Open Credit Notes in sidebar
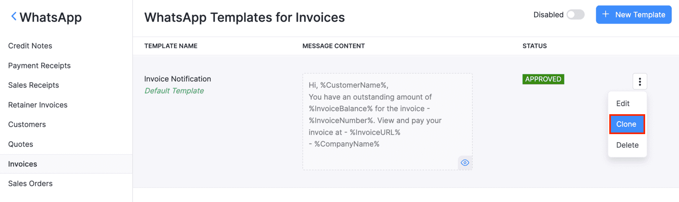The width and height of the screenshot is (679, 202). 30,46
